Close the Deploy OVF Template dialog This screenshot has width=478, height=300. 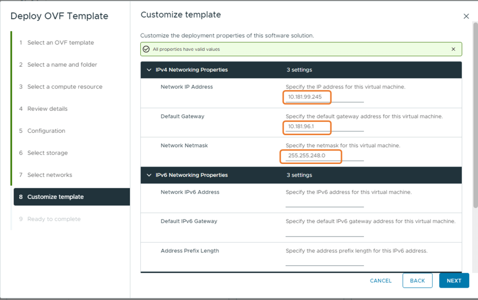pos(466,16)
